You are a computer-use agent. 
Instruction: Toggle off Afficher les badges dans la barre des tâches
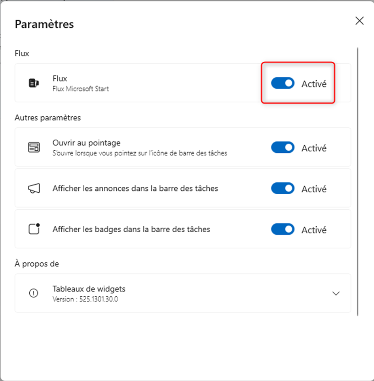tap(282, 229)
